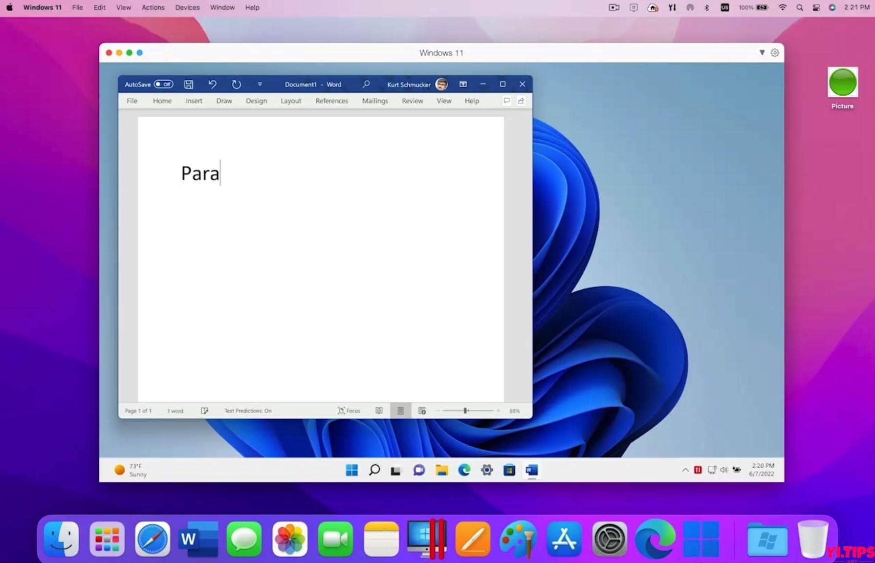The width and height of the screenshot is (875, 563).
Task: Open the Apple menu
Action: click(x=9, y=7)
